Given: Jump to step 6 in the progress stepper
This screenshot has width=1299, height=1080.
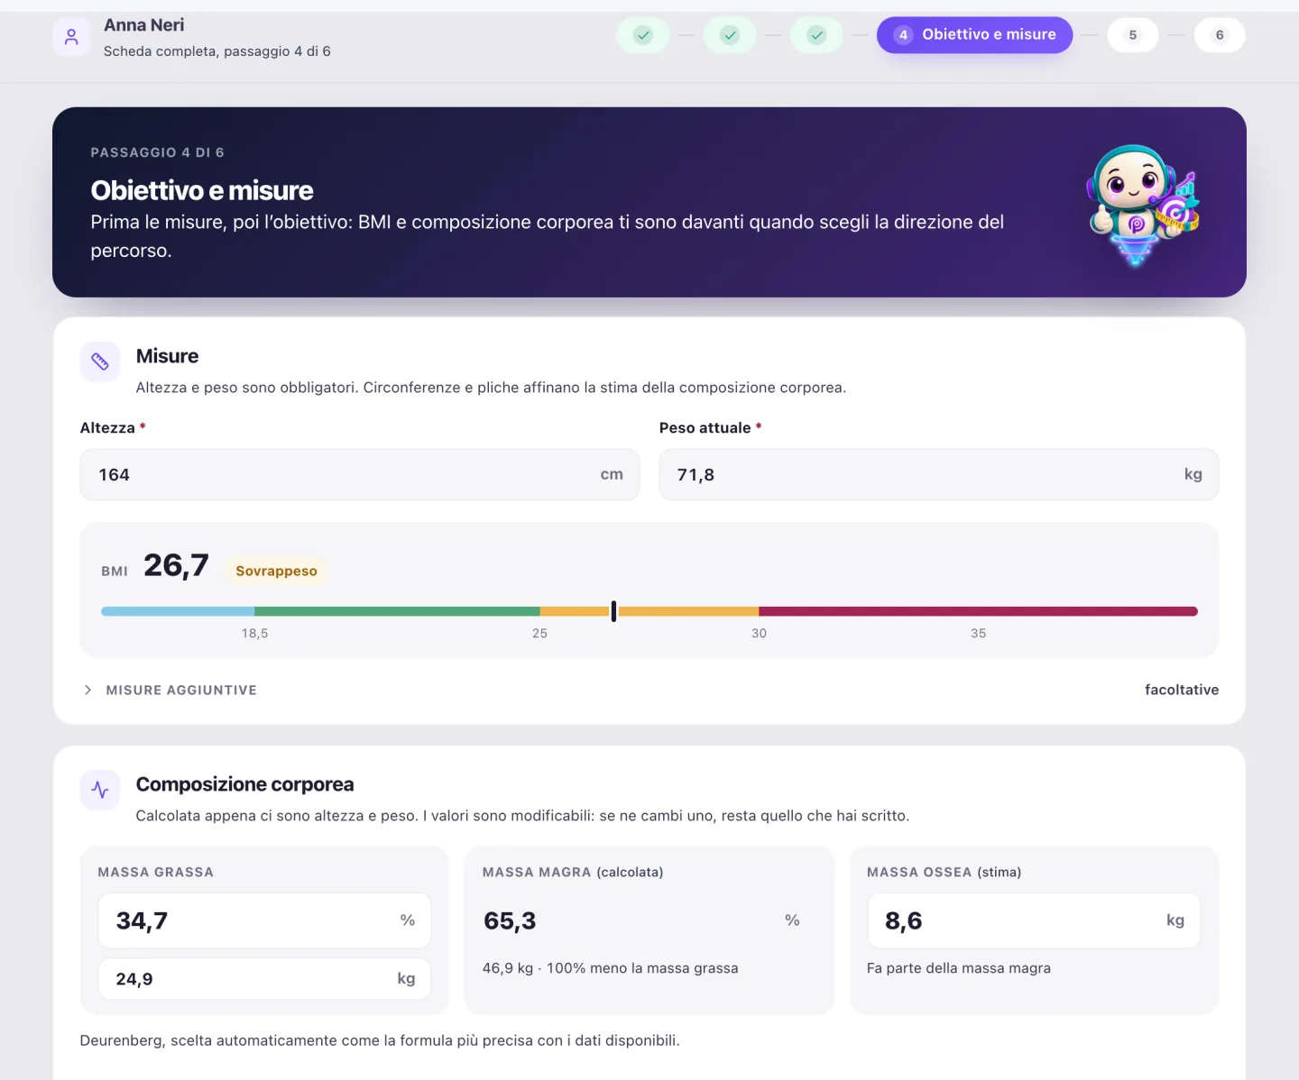Looking at the screenshot, I should [x=1220, y=35].
